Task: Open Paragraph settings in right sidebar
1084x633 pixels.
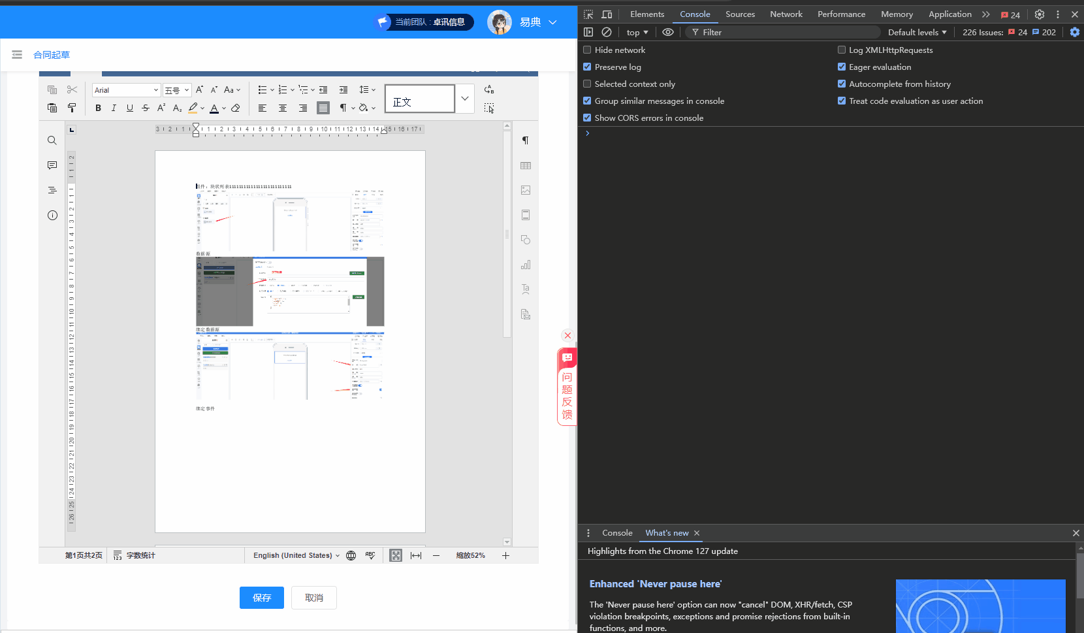Action: [x=526, y=140]
